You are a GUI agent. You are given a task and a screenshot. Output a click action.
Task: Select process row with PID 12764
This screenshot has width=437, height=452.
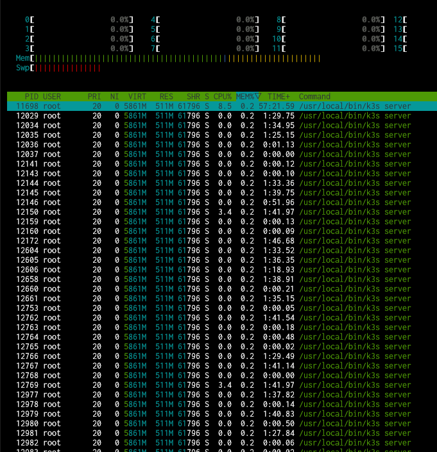[222, 337]
